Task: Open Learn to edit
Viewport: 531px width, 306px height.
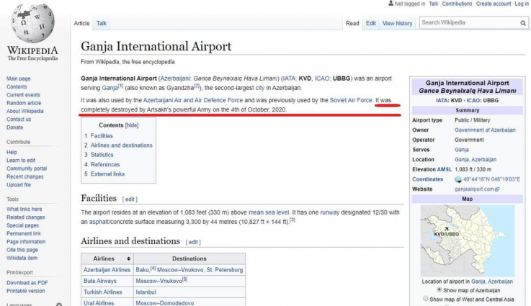Action: point(21,161)
